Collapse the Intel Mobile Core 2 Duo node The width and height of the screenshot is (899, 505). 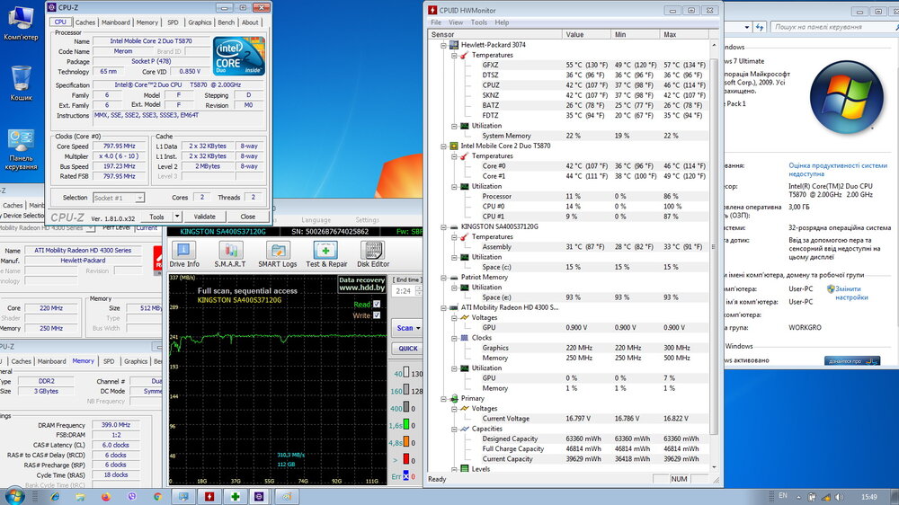point(442,146)
